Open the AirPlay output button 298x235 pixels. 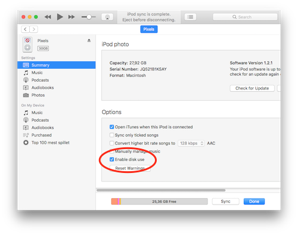107,17
